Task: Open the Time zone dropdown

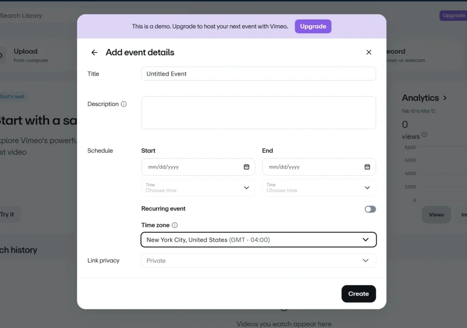Action: click(259, 240)
